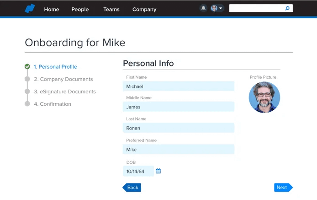Click the Company Documents step bullet
The image size is (317, 200).
point(27,79)
